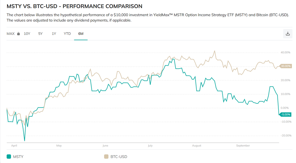Image resolution: width=296 pixels, height=163 pixels.
Task: Switch chart to YTD range
Action: [x=67, y=34]
